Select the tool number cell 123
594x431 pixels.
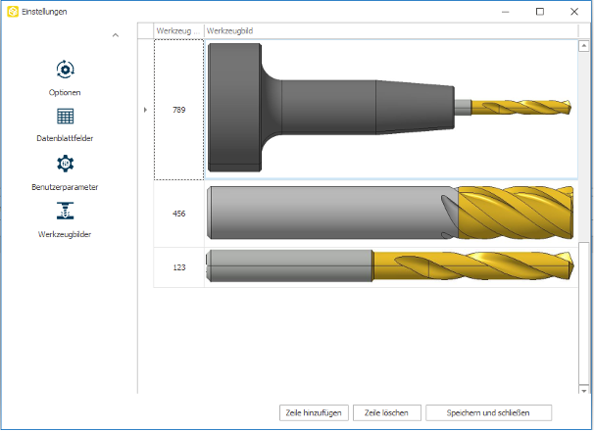178,266
